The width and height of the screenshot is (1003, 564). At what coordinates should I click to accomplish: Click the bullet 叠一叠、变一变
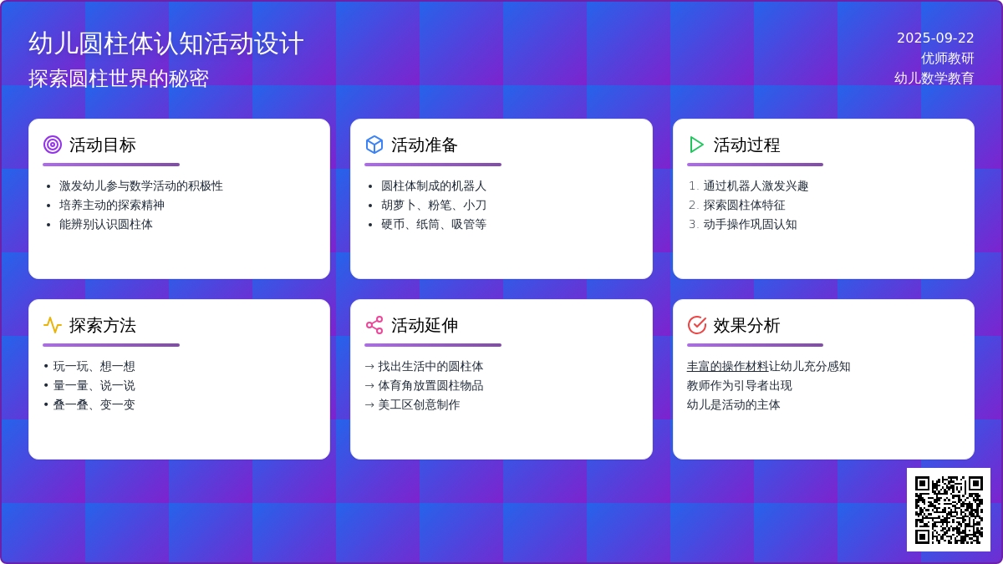(x=94, y=404)
